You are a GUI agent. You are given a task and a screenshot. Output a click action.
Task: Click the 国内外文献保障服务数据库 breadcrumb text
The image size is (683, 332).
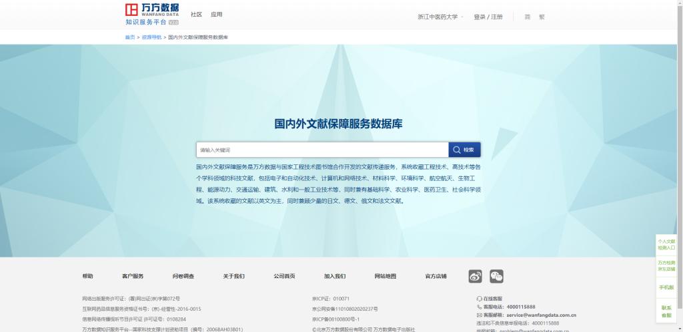pos(197,37)
